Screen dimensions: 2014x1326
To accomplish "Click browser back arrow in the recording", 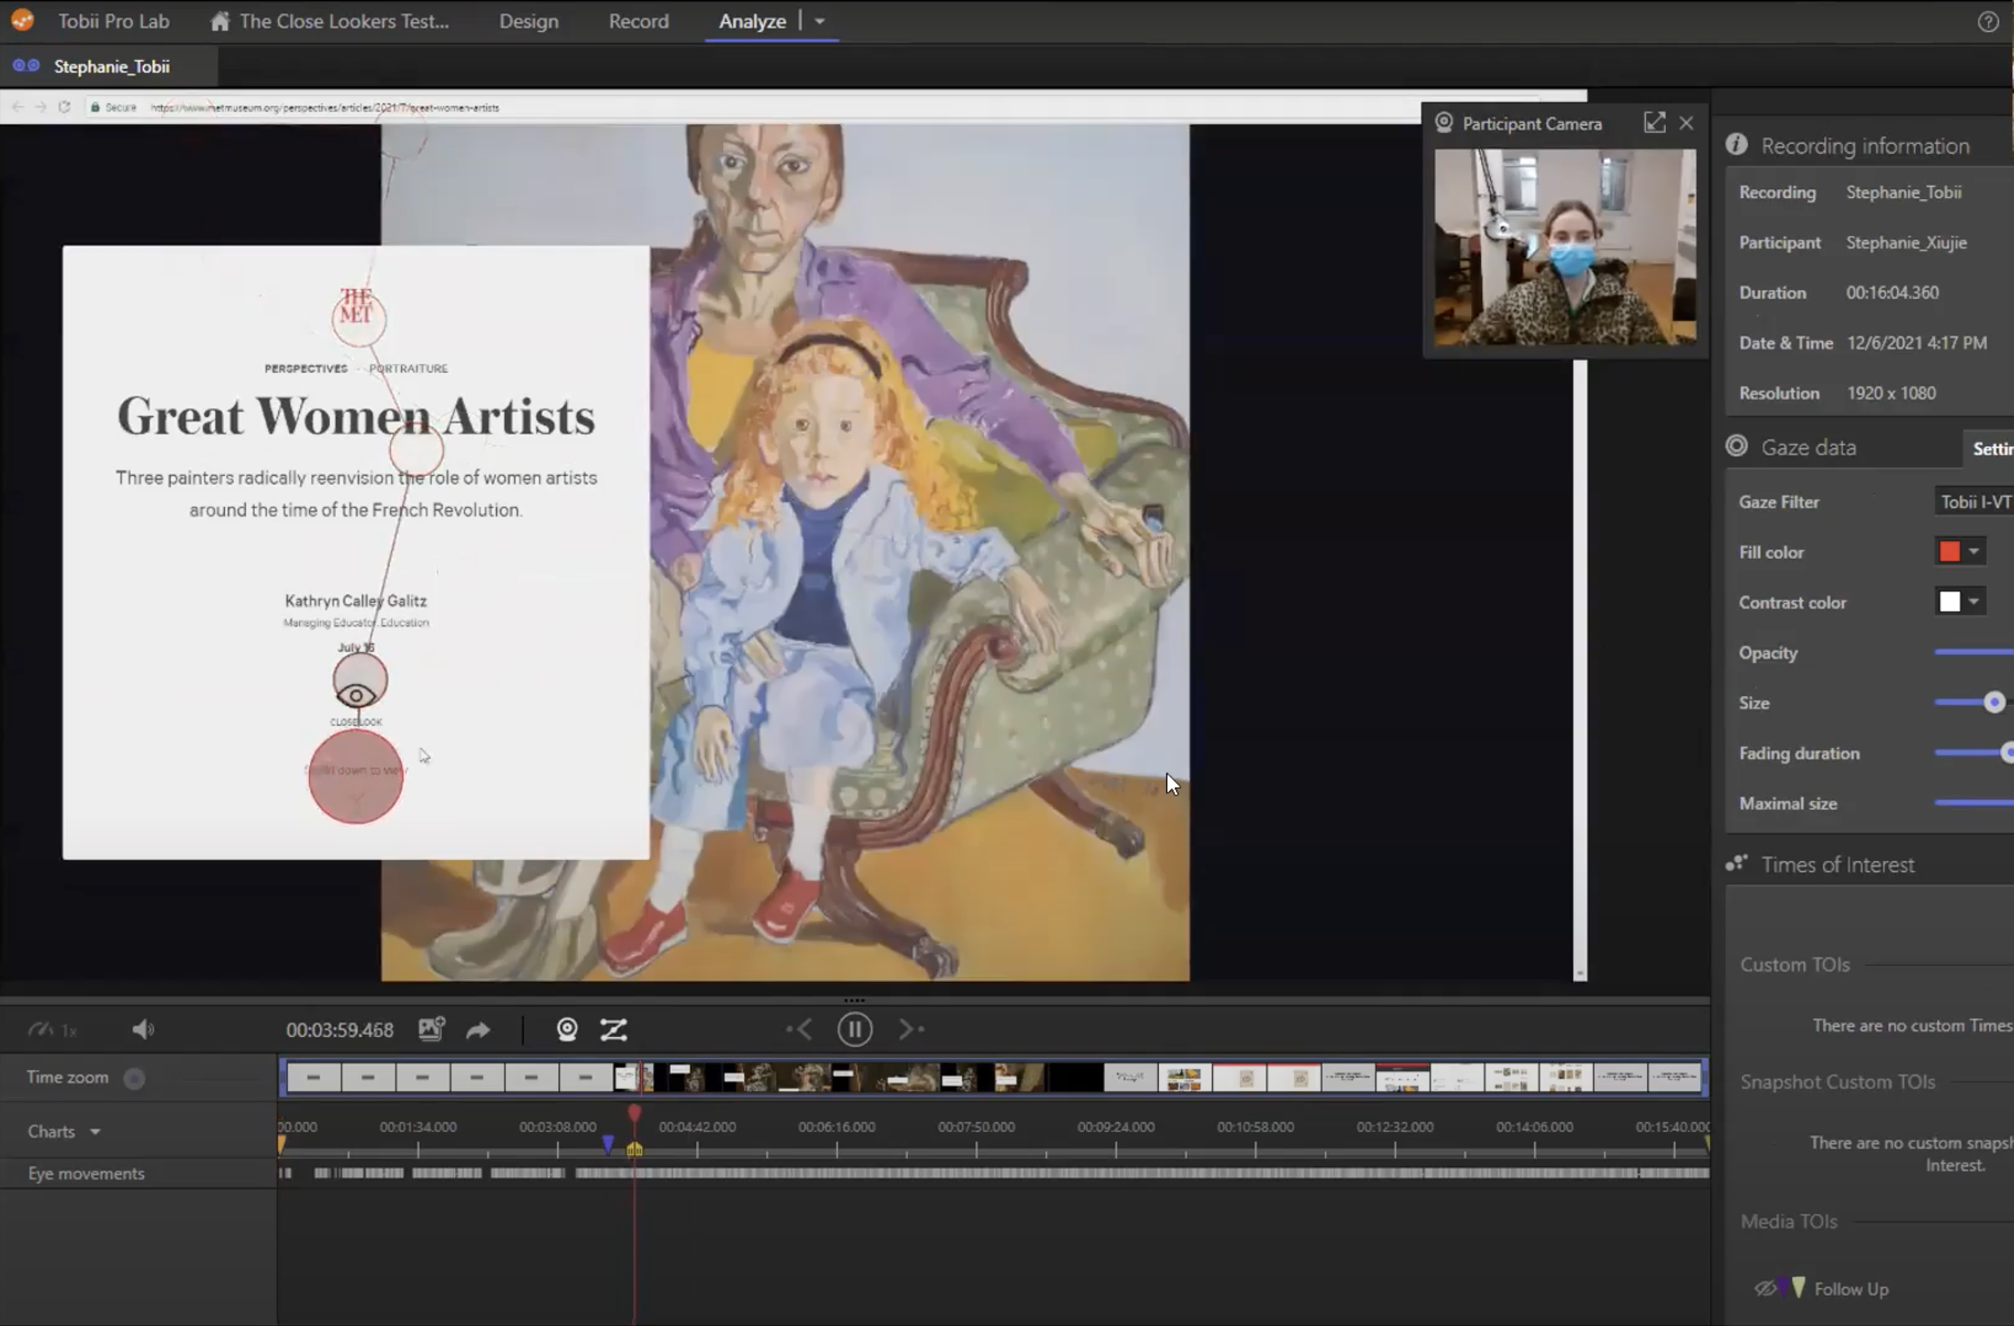I will (18, 107).
